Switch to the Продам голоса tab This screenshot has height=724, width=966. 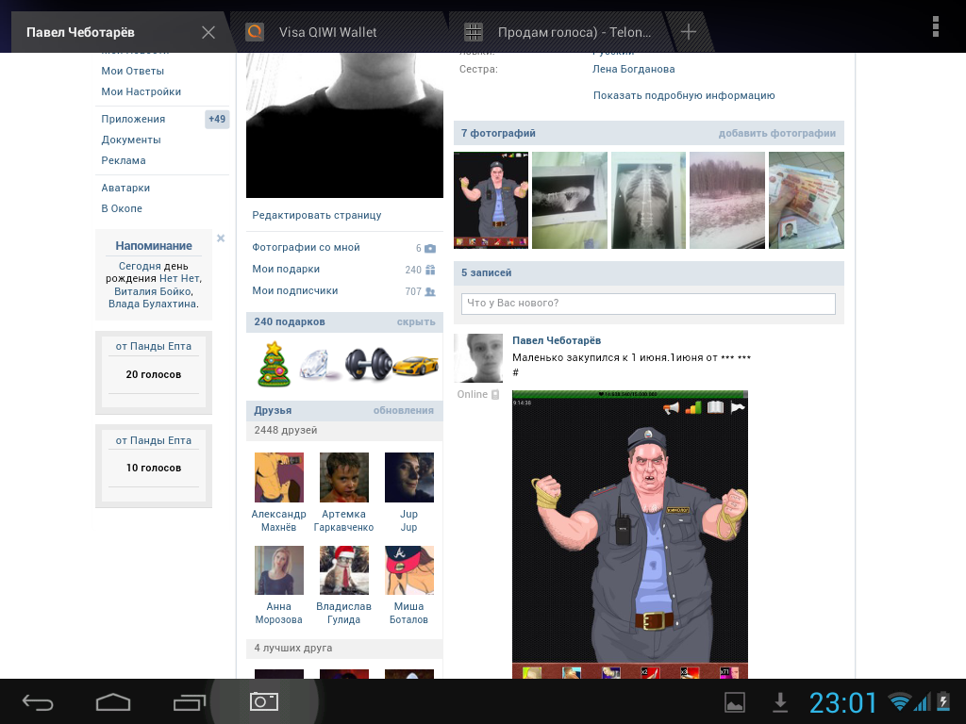[560, 32]
